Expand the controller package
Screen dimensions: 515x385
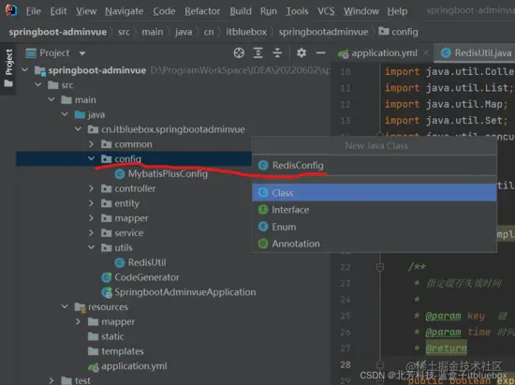tap(92, 188)
